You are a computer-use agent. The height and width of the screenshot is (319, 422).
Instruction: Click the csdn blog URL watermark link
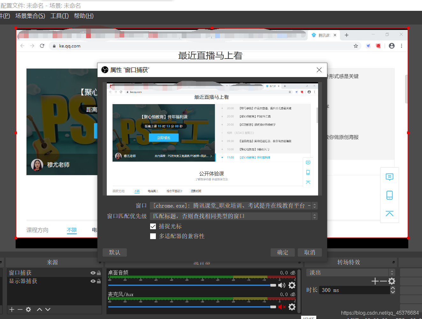point(380,313)
